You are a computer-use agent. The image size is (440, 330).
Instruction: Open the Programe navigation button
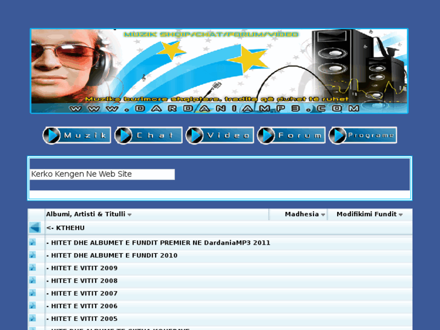pos(363,136)
